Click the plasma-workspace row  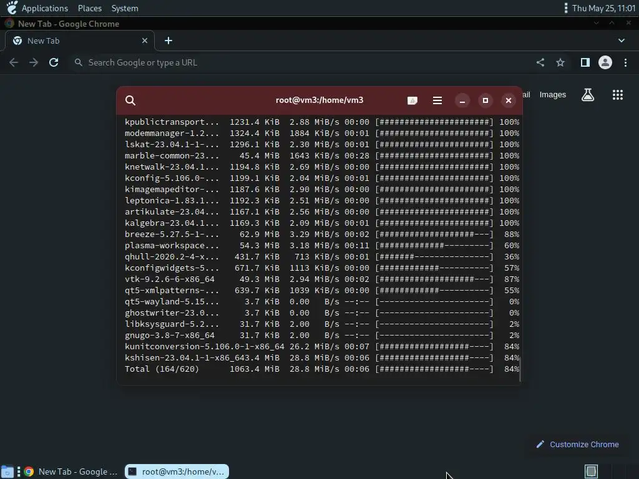(x=322, y=246)
